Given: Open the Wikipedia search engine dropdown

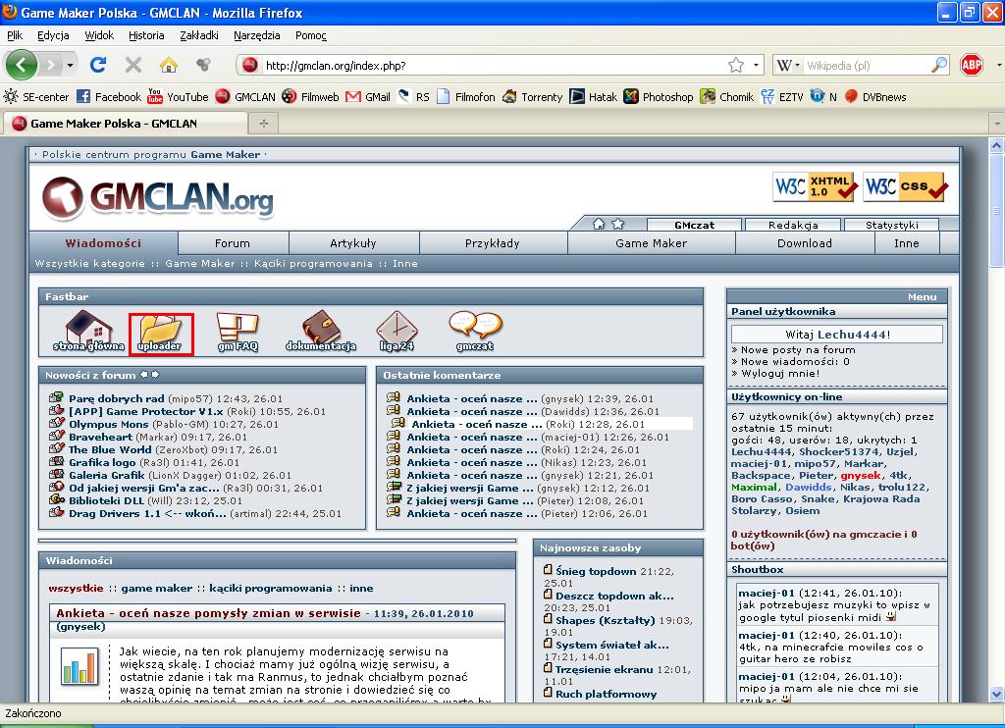Looking at the screenshot, I should pyautogui.click(x=788, y=66).
